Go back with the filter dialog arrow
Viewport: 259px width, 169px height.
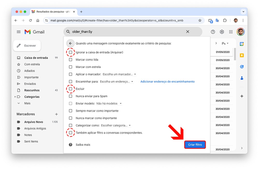(70, 43)
